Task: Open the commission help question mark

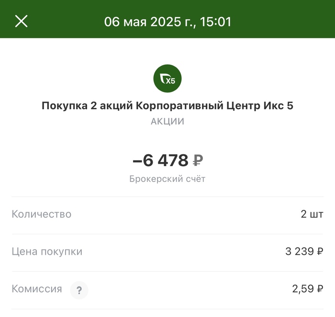Action: point(79,290)
